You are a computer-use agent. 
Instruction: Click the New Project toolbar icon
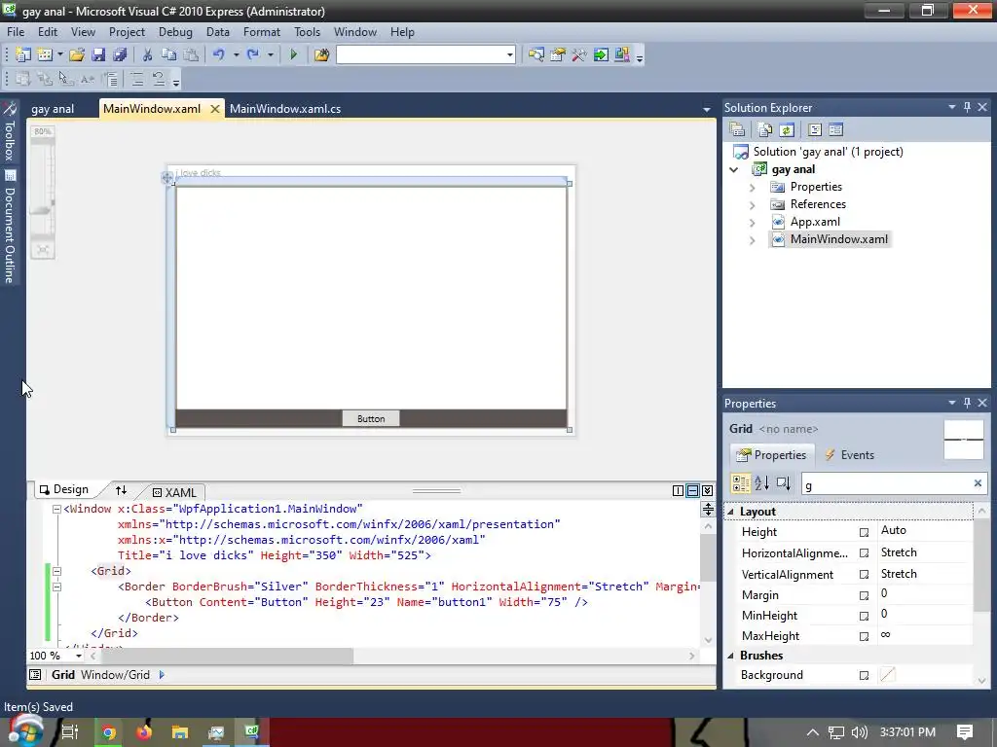point(23,55)
